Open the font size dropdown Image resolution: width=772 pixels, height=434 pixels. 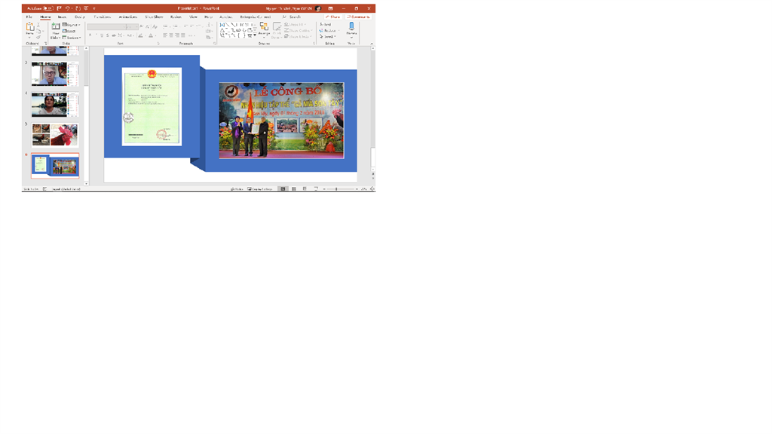coord(136,26)
